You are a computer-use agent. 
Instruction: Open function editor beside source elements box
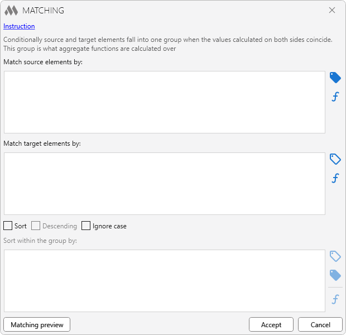[335, 97]
